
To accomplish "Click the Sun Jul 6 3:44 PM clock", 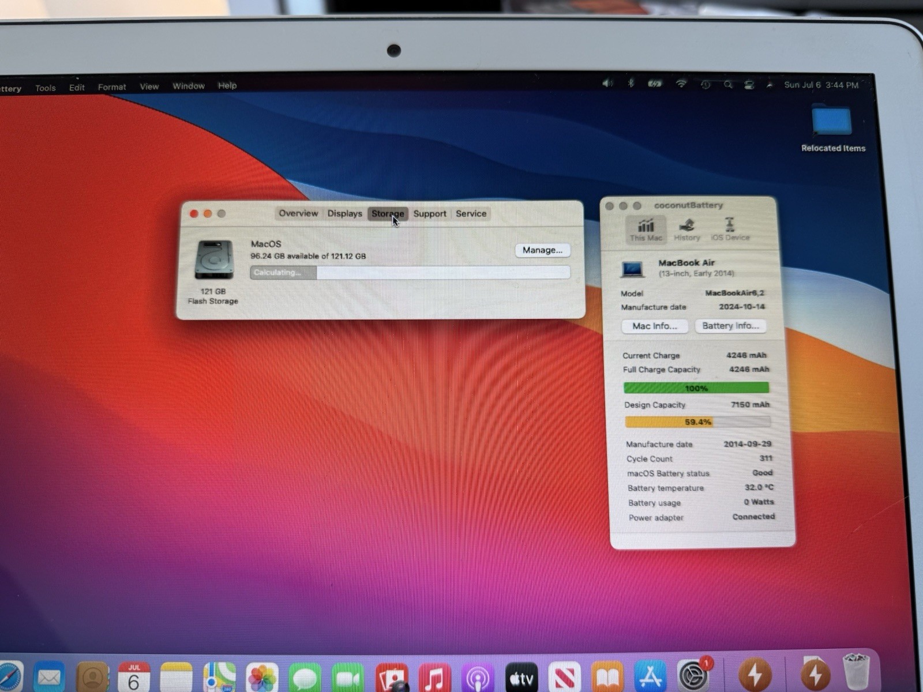I will (x=821, y=85).
